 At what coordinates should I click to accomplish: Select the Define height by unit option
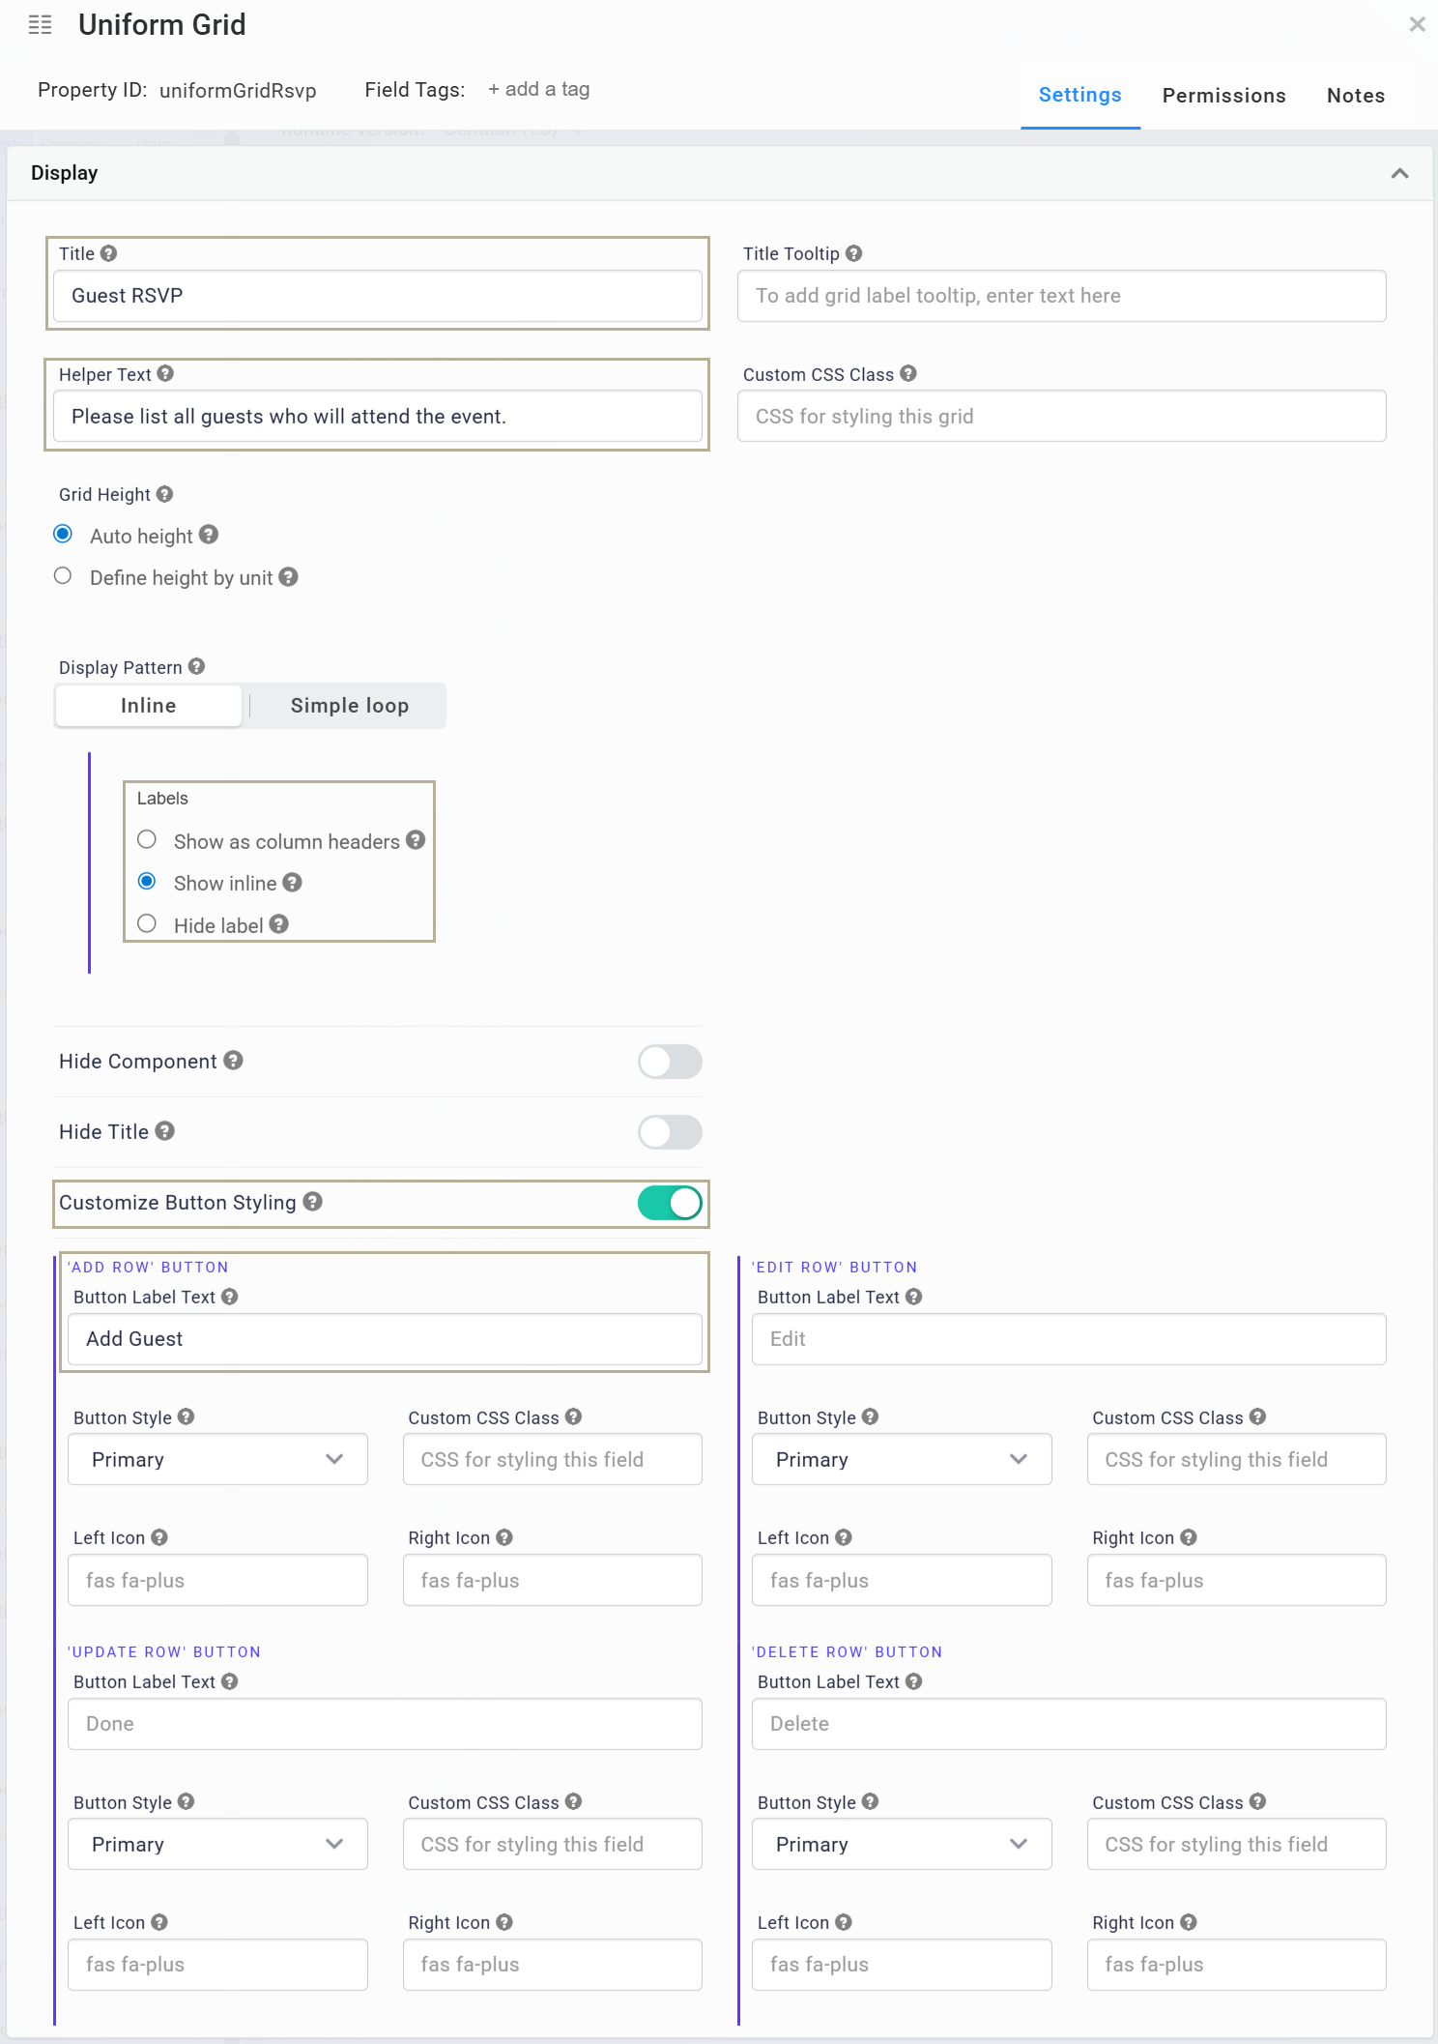pyautogui.click(x=63, y=577)
